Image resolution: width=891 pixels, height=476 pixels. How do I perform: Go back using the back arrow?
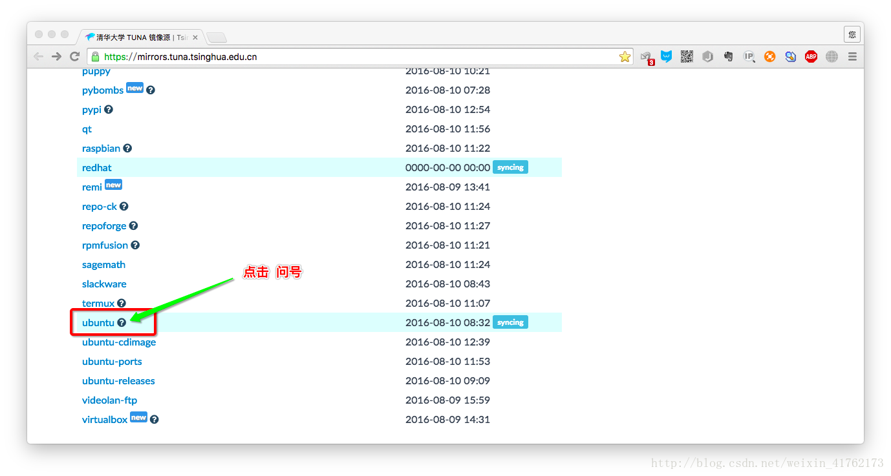coord(38,57)
